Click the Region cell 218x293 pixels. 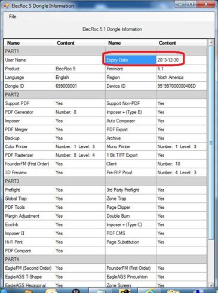coord(131,78)
